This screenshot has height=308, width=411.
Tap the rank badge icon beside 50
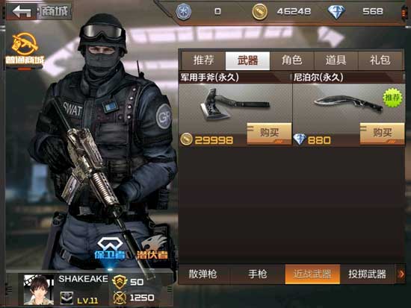120,282
